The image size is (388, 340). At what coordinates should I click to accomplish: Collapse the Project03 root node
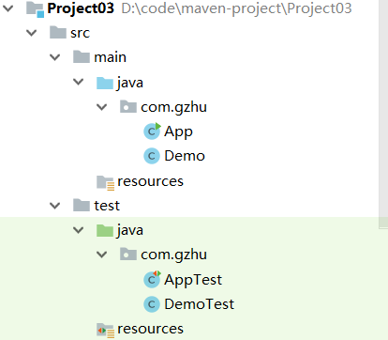point(8,8)
